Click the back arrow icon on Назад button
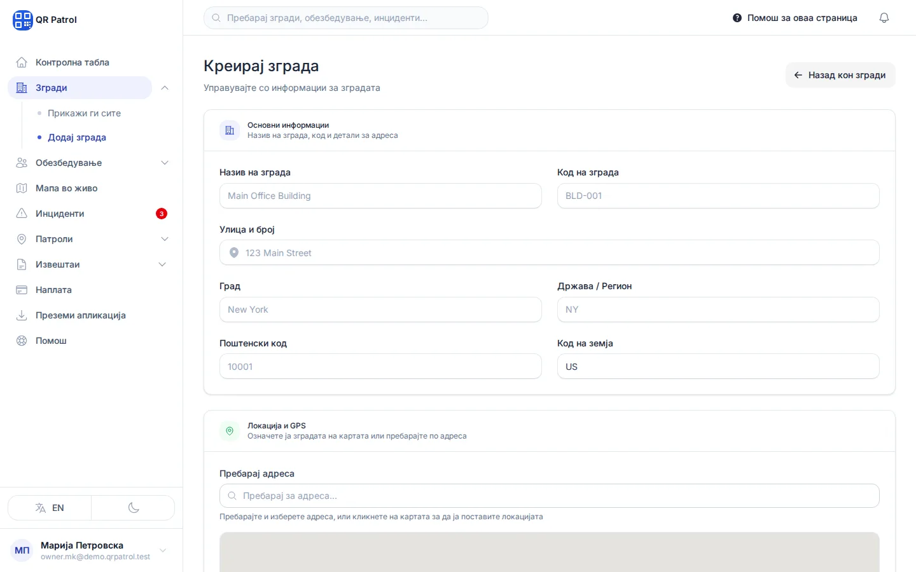 [798, 75]
